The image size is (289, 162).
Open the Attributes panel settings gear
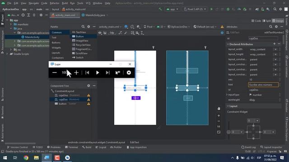(276, 27)
